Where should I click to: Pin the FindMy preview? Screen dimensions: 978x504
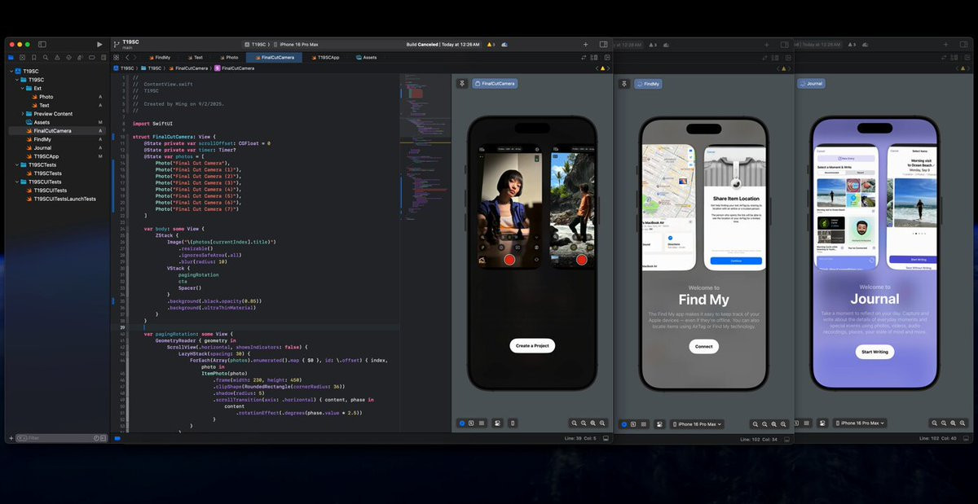(624, 83)
